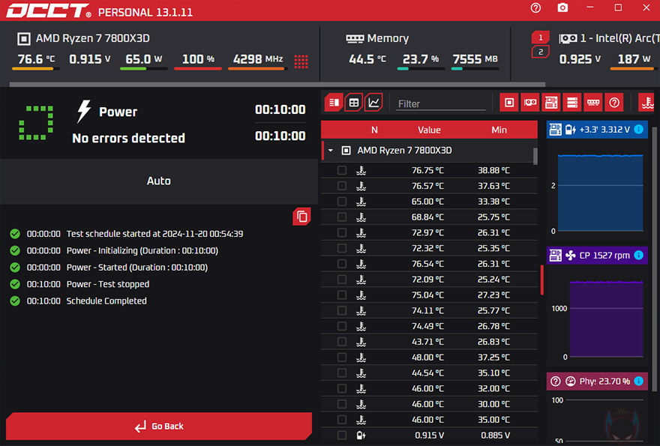Click the GPU card icon beside Intel Arc

click(568, 39)
